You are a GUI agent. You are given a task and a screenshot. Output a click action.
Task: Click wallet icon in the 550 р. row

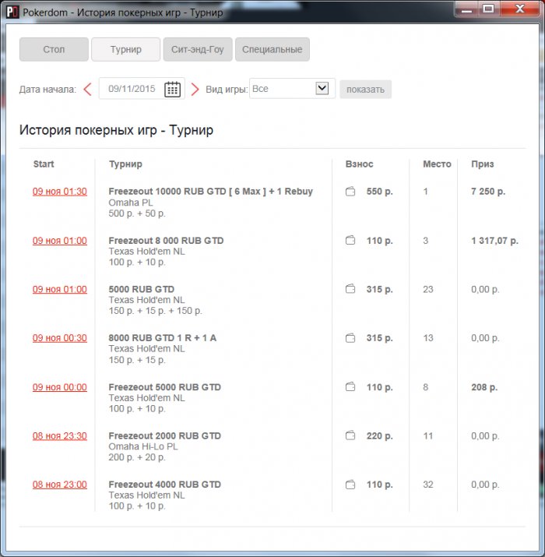pyautogui.click(x=350, y=192)
